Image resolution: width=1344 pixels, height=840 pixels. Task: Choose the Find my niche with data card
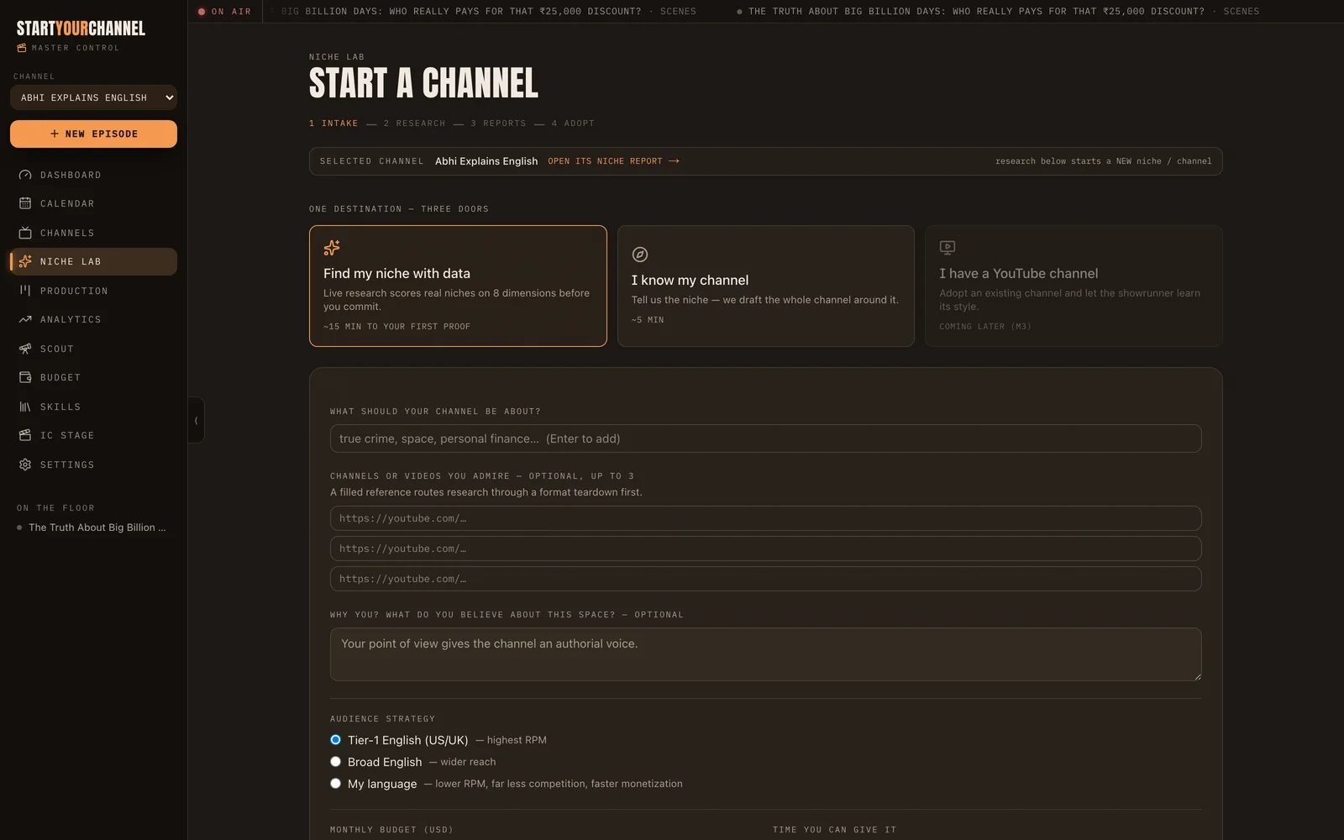458,286
